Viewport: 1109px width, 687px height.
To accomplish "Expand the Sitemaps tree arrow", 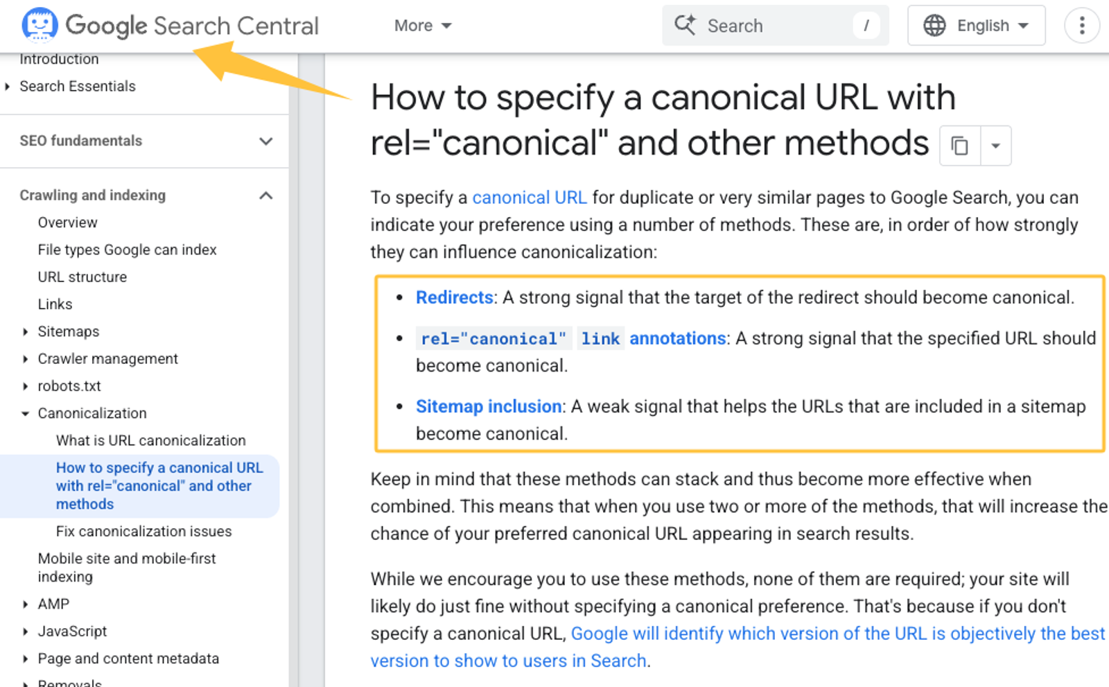I will pyautogui.click(x=26, y=331).
